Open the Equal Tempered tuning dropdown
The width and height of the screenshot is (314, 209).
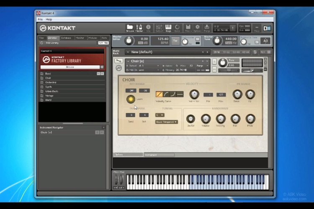tap(166, 122)
